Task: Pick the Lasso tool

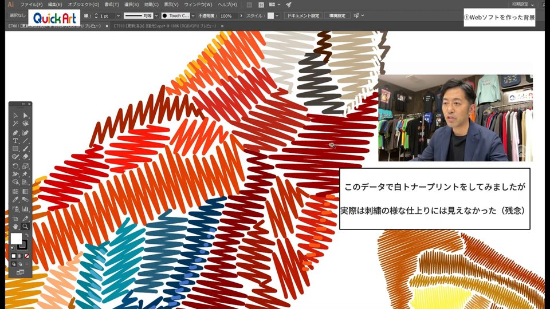Action: (25, 124)
